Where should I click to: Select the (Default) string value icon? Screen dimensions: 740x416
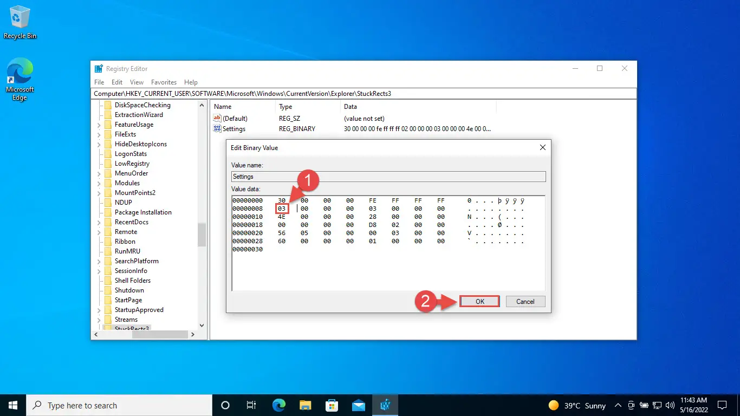[x=218, y=118]
